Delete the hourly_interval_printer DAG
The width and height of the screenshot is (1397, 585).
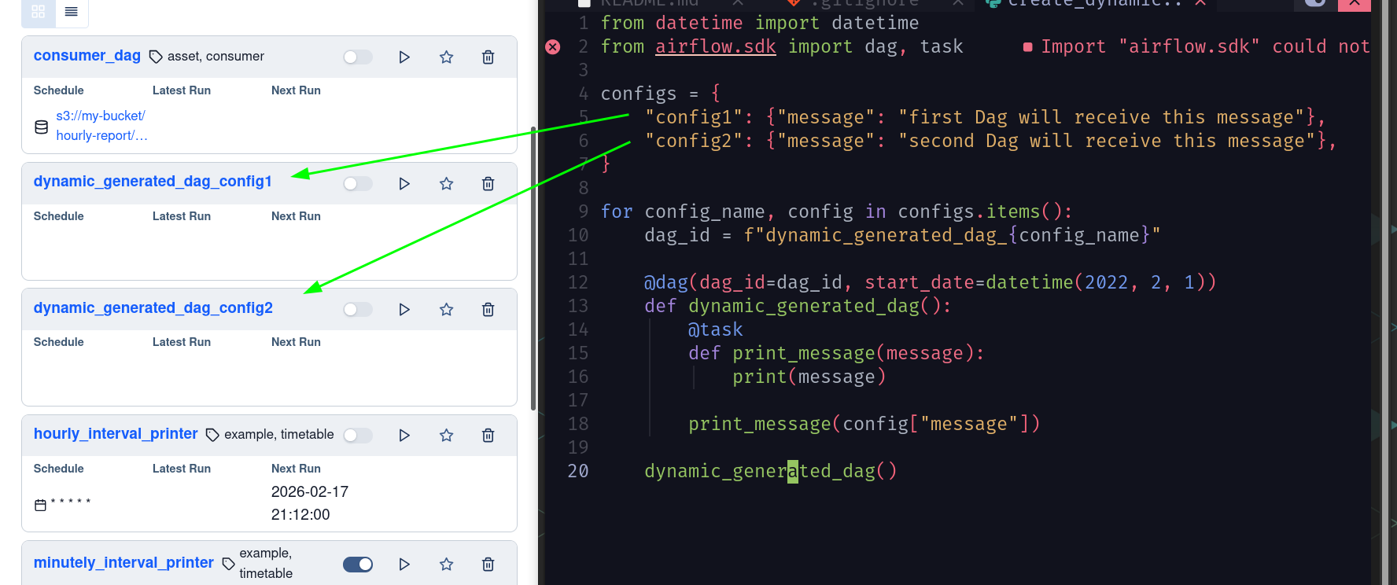coord(488,436)
